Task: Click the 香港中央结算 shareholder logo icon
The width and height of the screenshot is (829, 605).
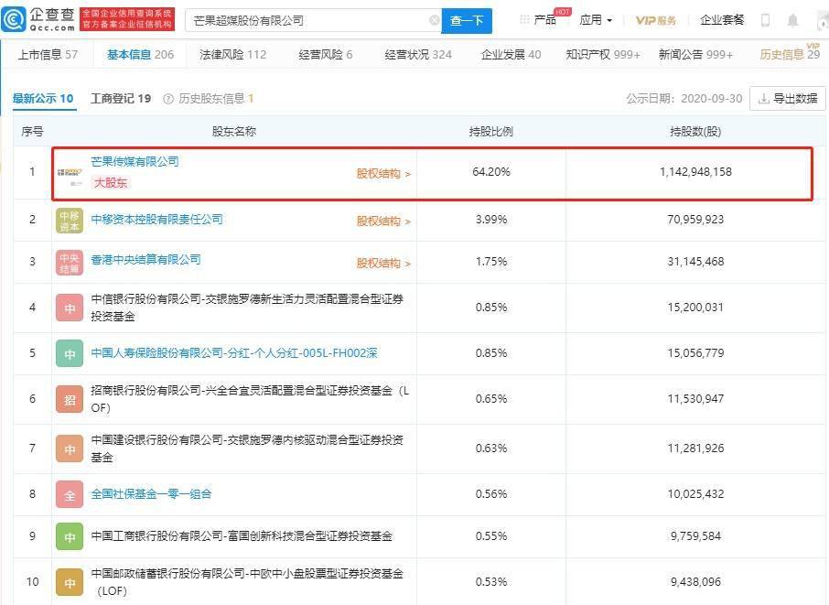Action: coord(70,263)
